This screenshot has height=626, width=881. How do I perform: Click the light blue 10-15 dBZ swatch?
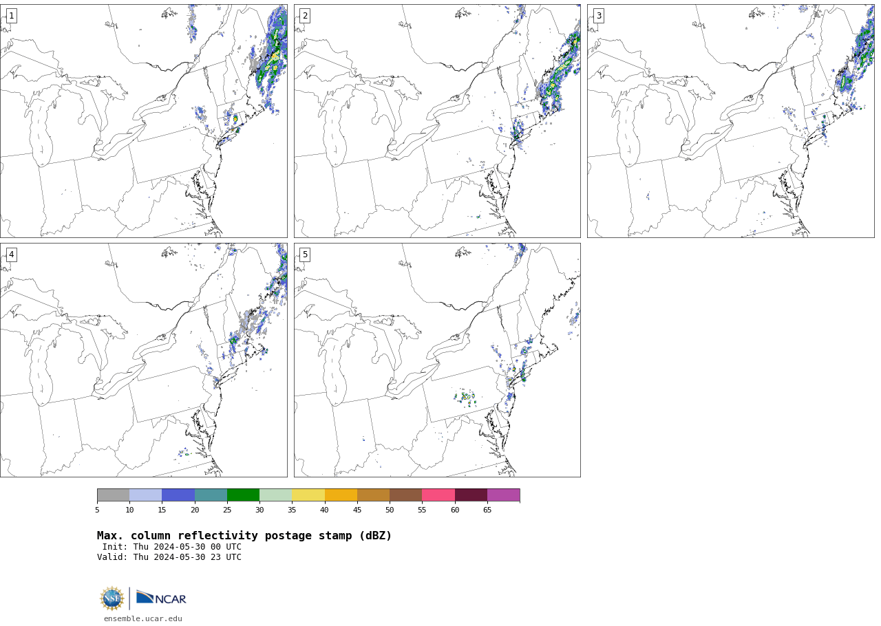[146, 495]
